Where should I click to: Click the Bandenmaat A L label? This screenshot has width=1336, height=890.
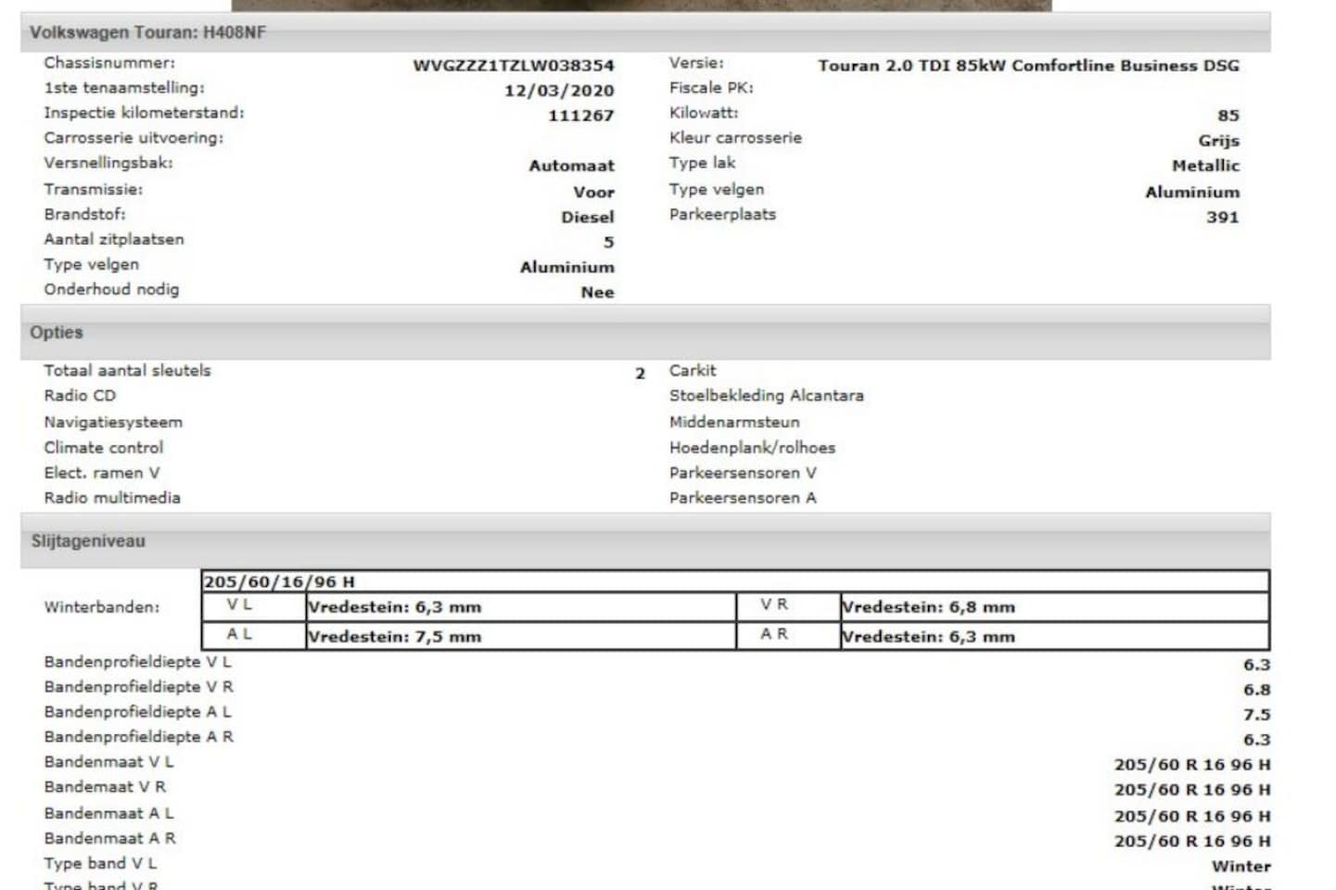click(x=109, y=814)
